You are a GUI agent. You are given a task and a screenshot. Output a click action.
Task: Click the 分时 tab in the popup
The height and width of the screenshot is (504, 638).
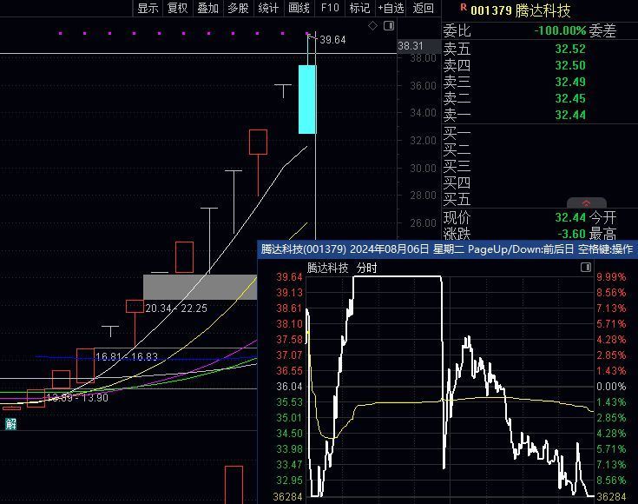point(366,268)
